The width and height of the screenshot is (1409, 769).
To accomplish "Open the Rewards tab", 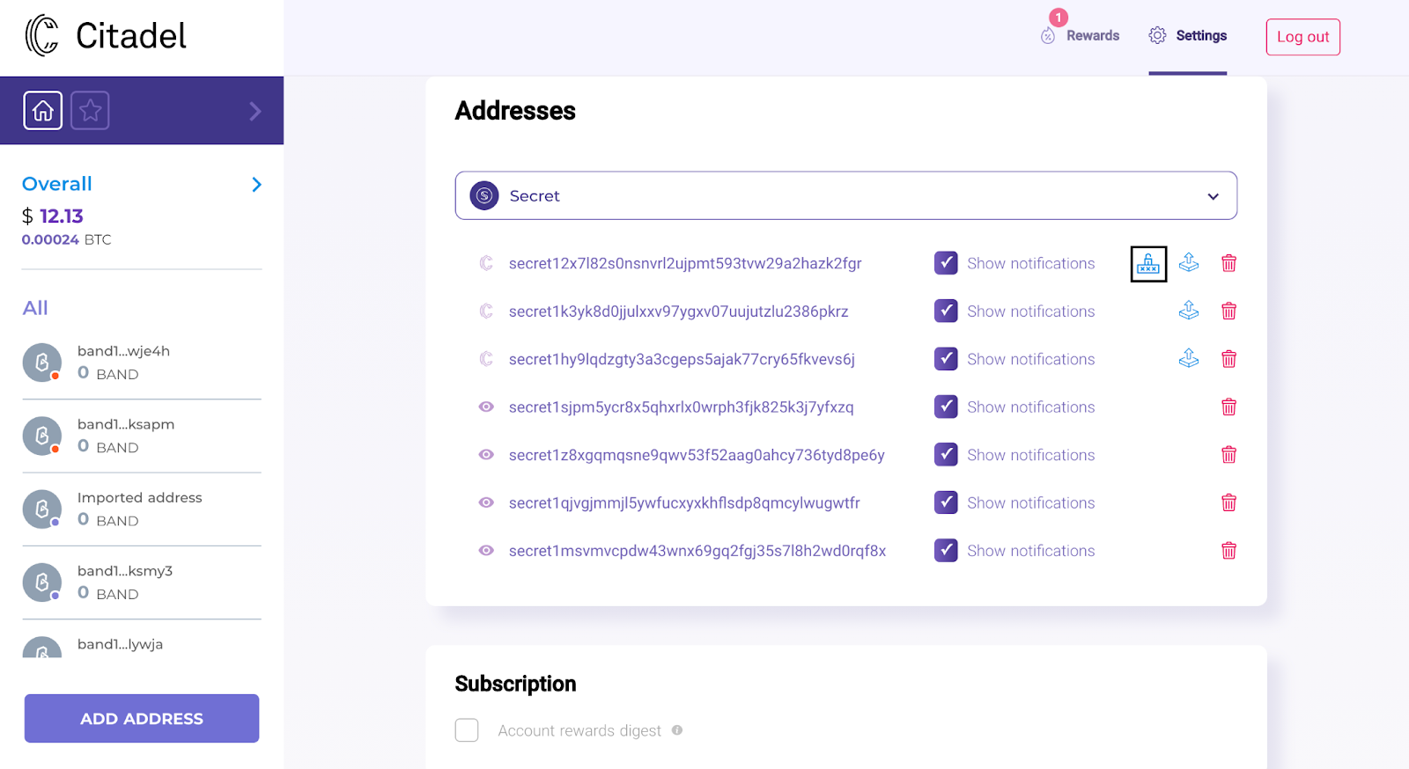I will [x=1081, y=36].
